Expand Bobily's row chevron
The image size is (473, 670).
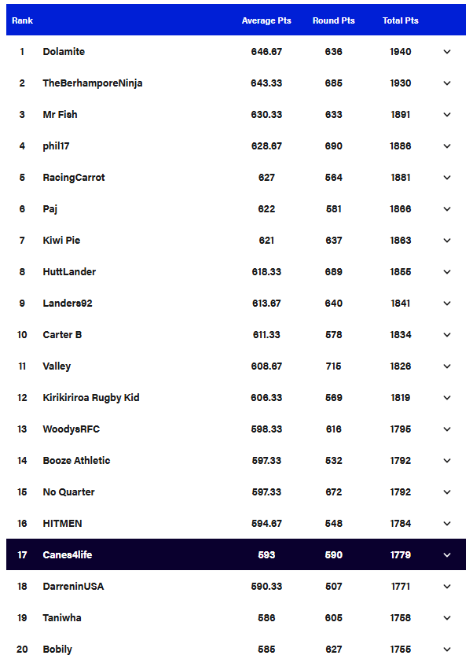tap(447, 650)
